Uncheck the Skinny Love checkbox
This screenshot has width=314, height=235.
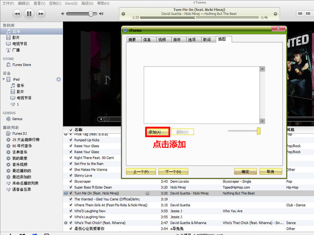(x=71, y=175)
